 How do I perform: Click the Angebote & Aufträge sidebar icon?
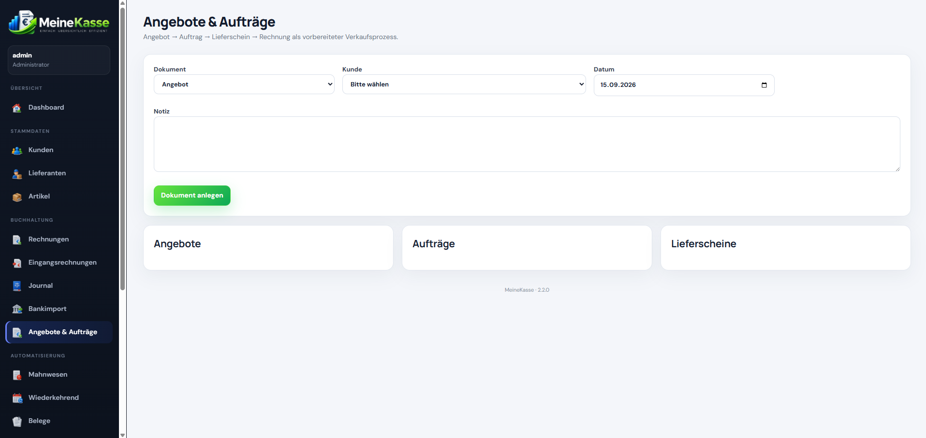pyautogui.click(x=17, y=332)
